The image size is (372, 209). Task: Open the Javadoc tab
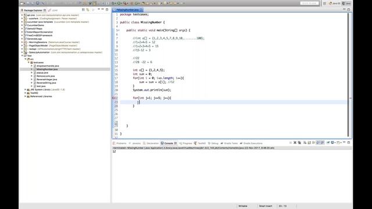(x=135, y=143)
